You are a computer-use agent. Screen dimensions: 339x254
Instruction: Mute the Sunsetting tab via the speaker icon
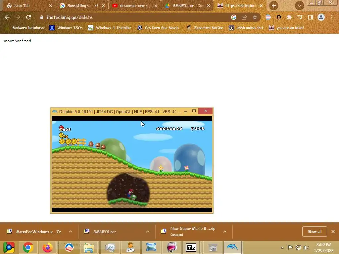coord(96,6)
